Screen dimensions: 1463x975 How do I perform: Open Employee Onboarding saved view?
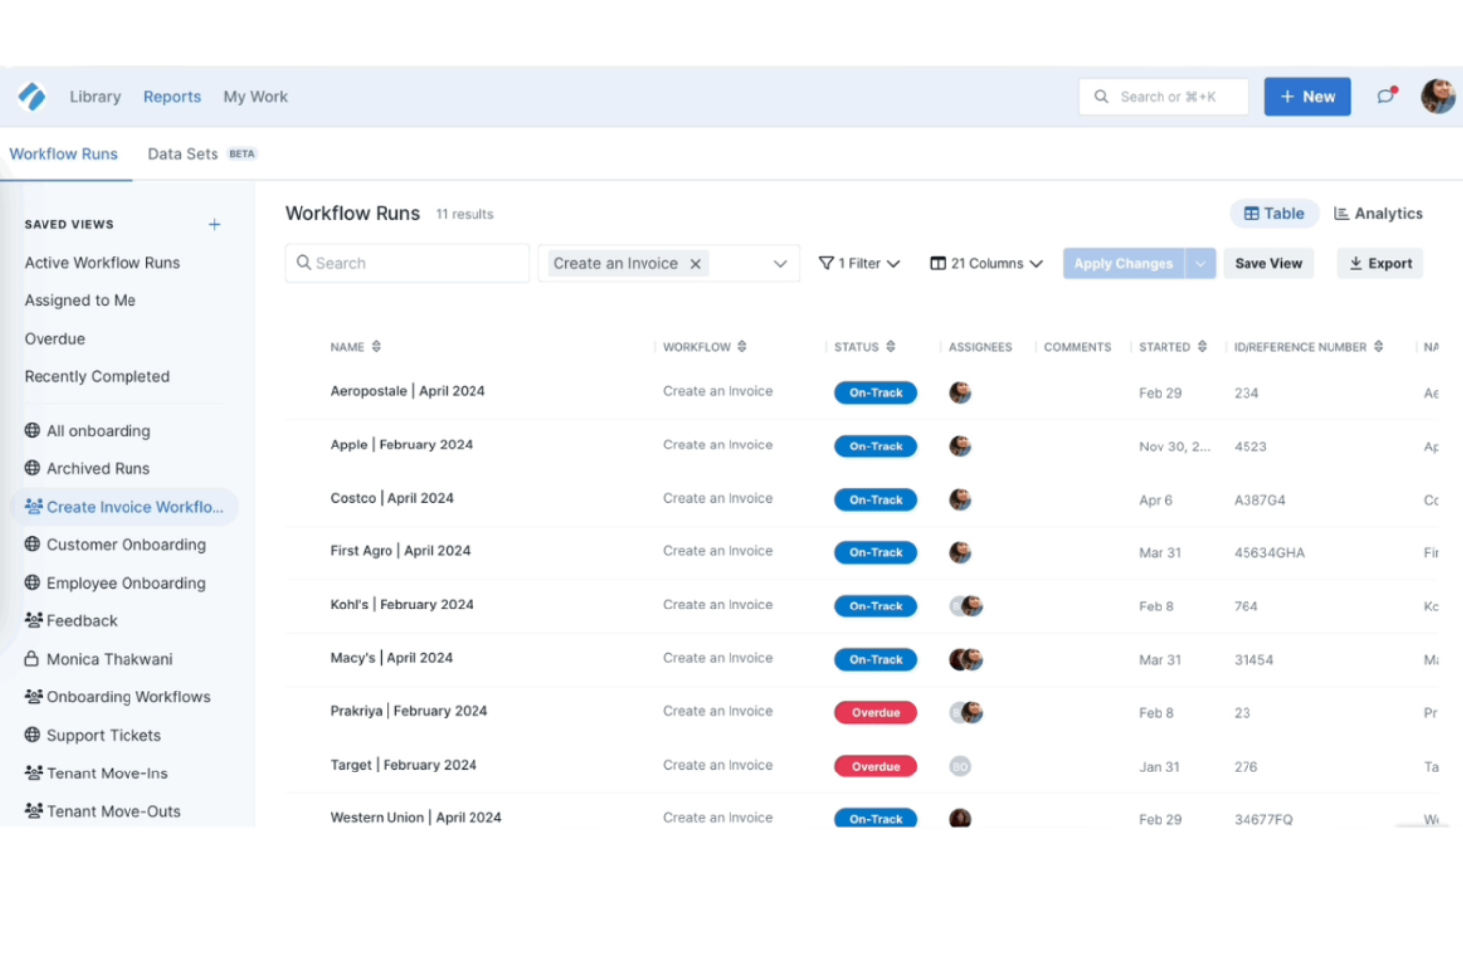[x=115, y=583]
